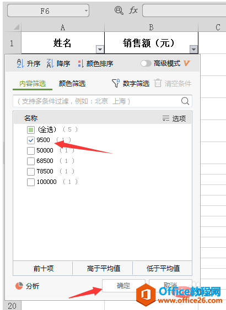Open the 分析 pie chart analysis
The height and width of the screenshot is (310, 226).
[28, 286]
